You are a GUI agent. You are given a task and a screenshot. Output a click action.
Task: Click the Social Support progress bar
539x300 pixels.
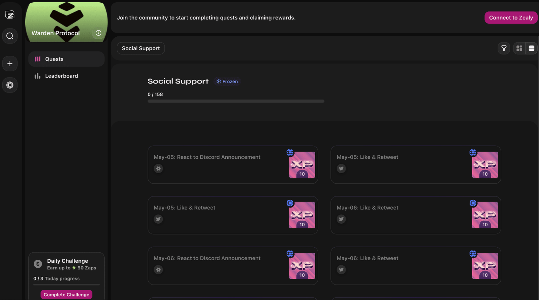[236, 101]
